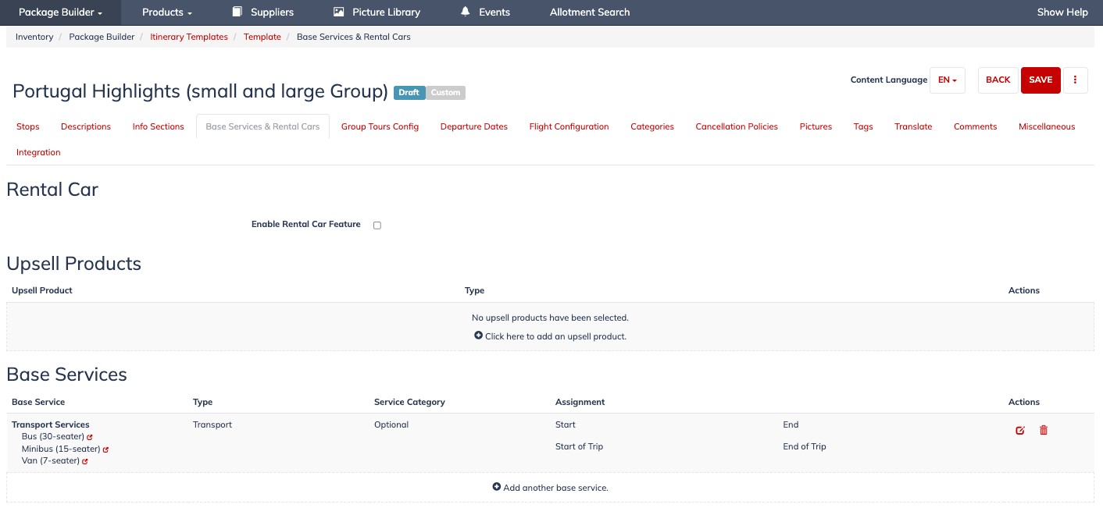Switch to the Stops tab
Screen dimensions: 1103x515
coord(28,126)
